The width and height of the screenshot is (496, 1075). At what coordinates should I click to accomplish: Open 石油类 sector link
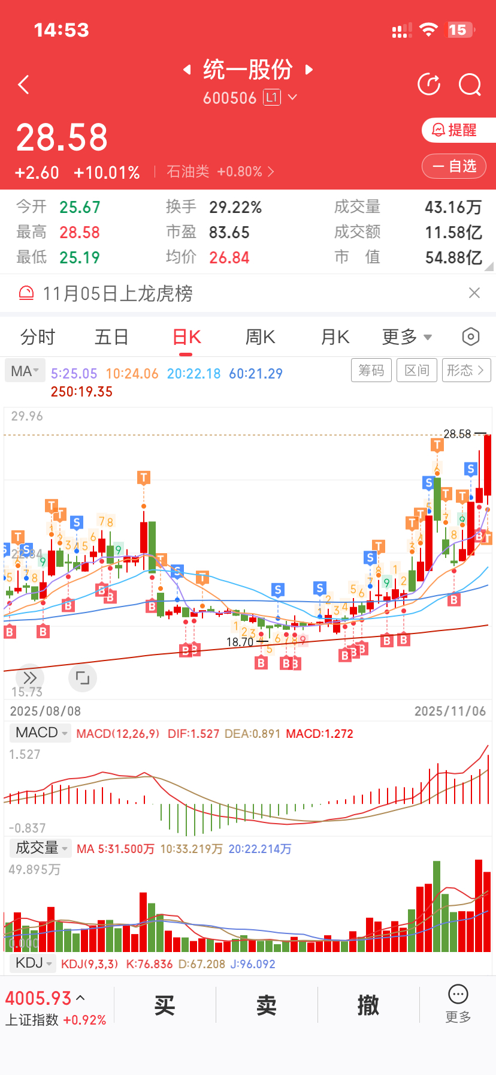coord(220,172)
